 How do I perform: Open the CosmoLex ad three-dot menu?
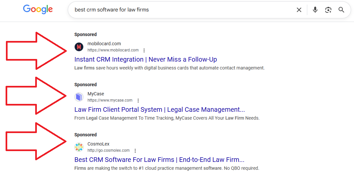point(135,151)
